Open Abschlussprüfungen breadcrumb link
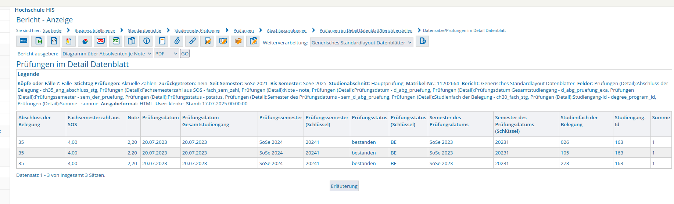This screenshot has width=674, height=204. 286,30
